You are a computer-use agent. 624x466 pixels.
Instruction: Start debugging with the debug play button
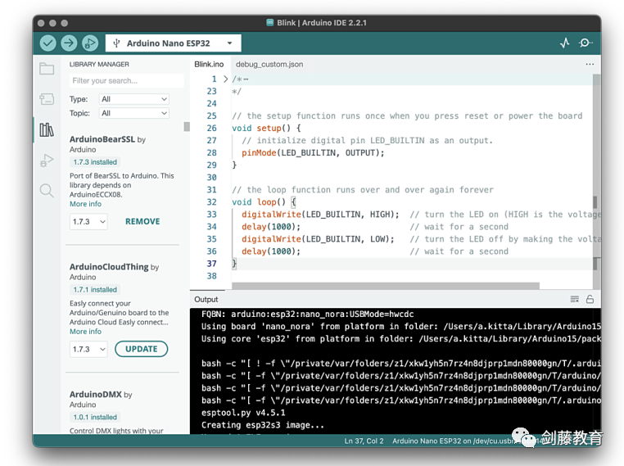[x=90, y=43]
